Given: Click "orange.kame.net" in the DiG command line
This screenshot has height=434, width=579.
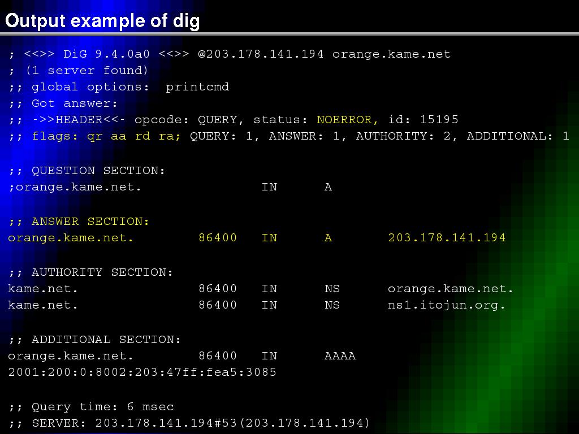Looking at the screenshot, I should click(391, 54).
